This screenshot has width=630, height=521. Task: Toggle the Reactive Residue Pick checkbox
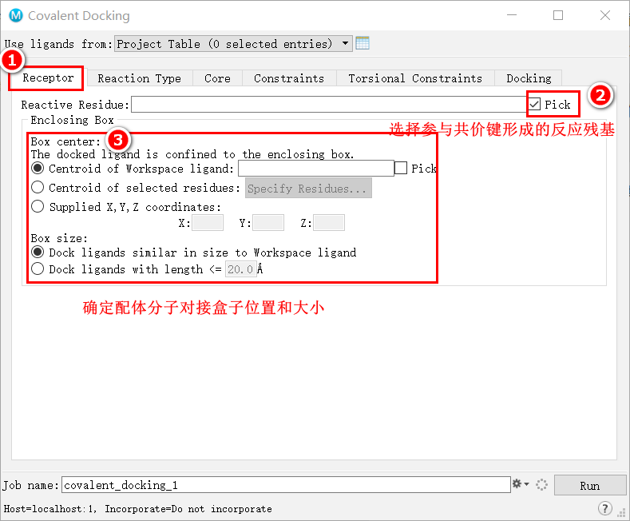pos(534,104)
